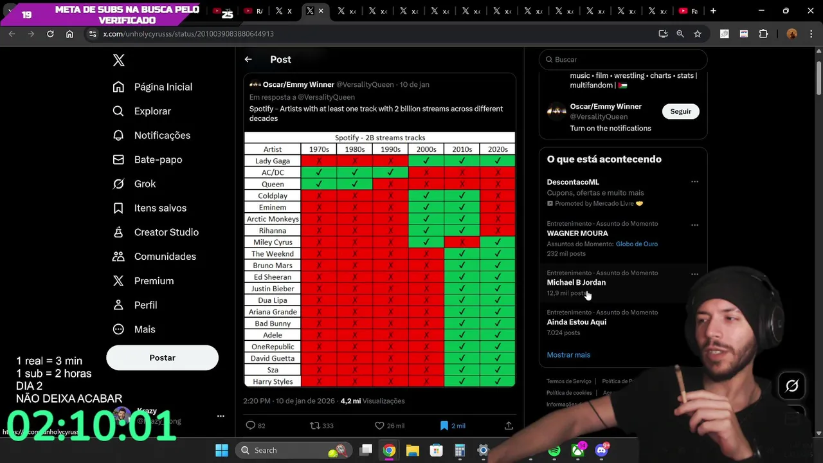
Task: Open Discord from the taskbar
Action: click(x=602, y=450)
